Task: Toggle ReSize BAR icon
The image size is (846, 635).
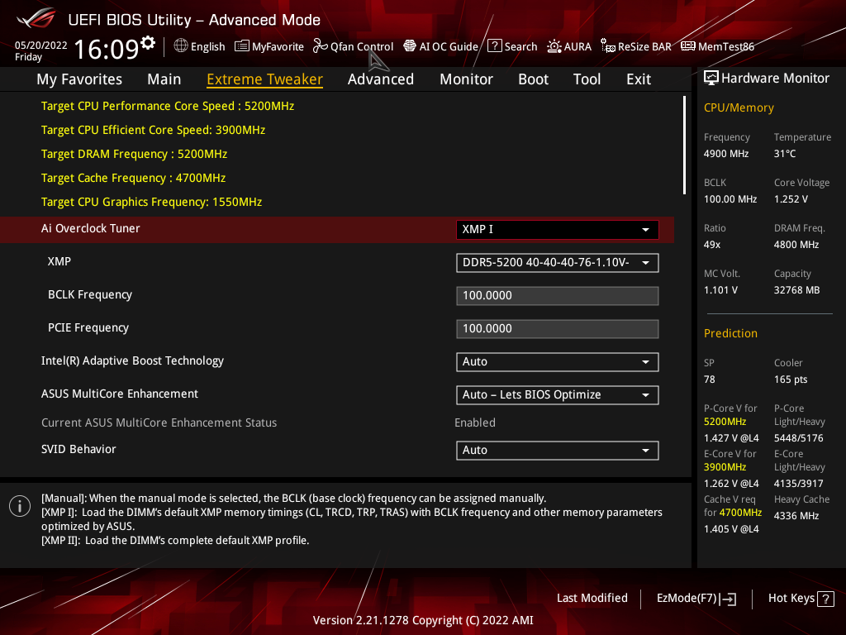Action: click(608, 46)
